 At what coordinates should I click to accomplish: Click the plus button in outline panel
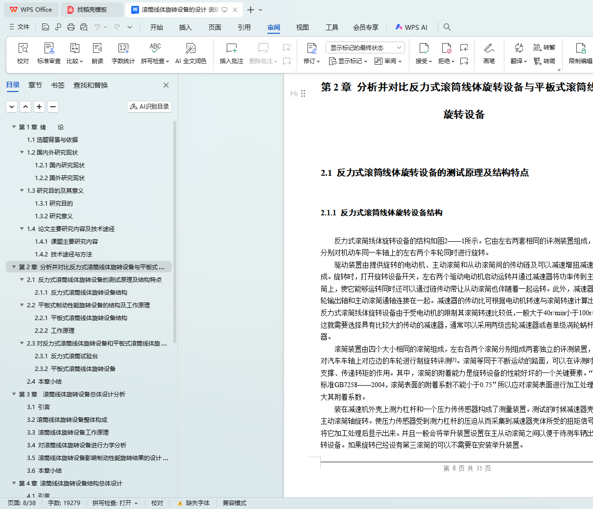pyautogui.click(x=39, y=106)
